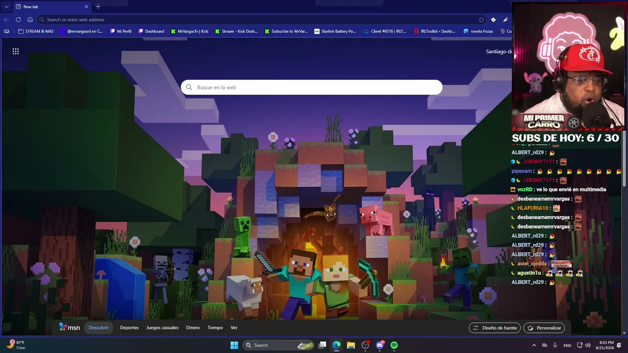Screen dimensions: 628x353
Task: Show hidden system tray icons
Action: [534, 345]
